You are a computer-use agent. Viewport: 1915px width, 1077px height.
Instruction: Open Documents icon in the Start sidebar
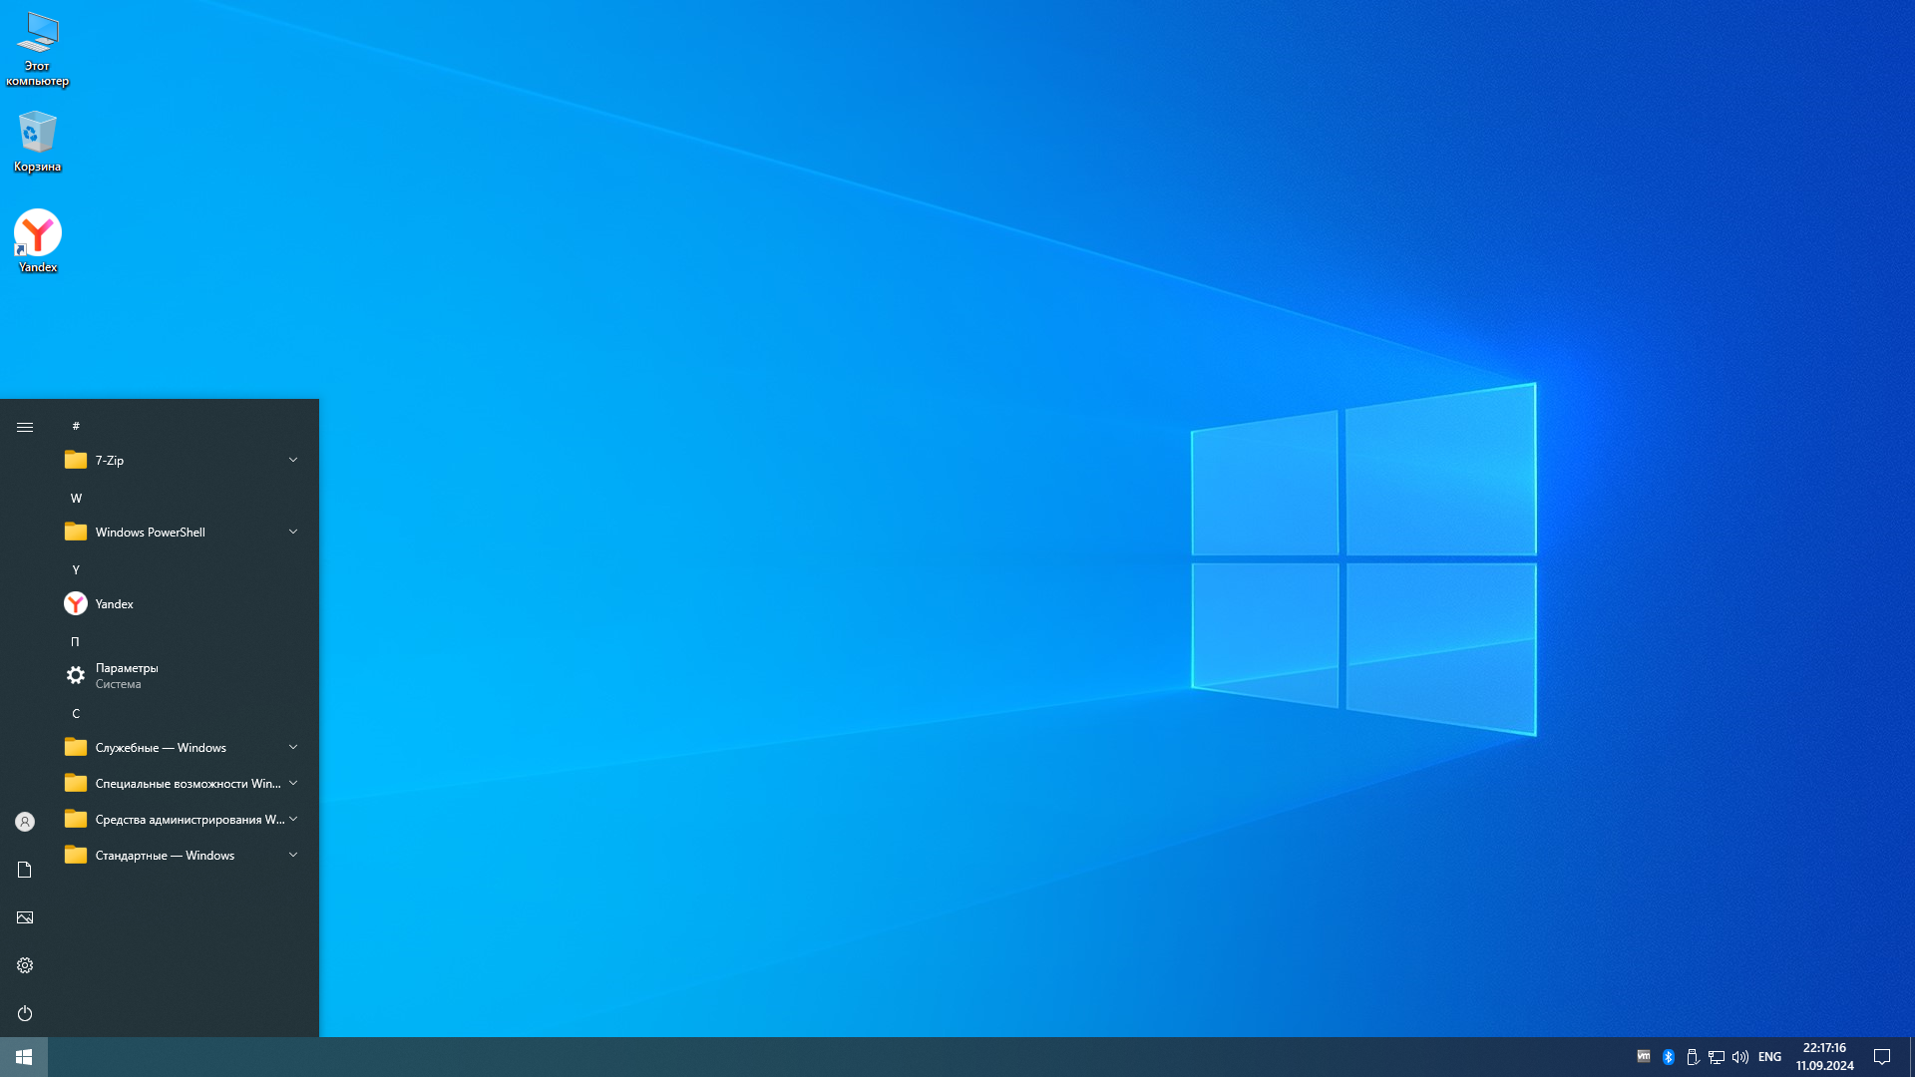[25, 870]
